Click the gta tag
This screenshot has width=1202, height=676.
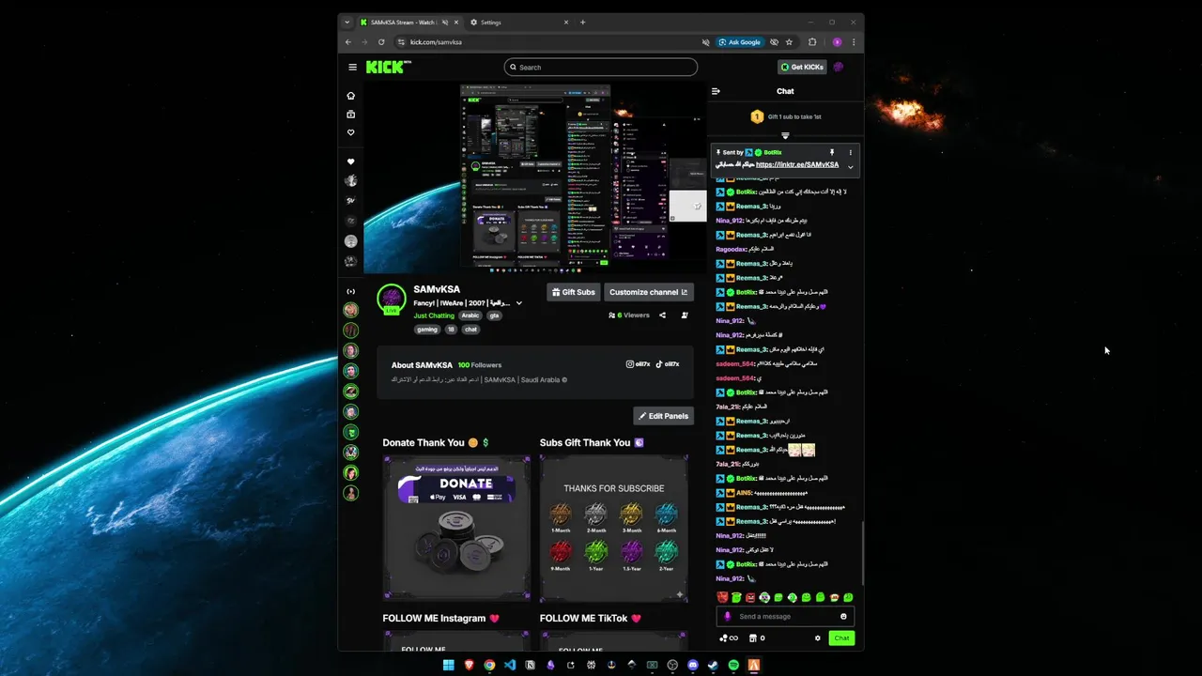[494, 315]
